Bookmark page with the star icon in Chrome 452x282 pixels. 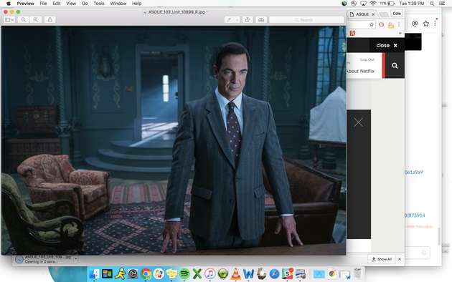tap(372, 25)
